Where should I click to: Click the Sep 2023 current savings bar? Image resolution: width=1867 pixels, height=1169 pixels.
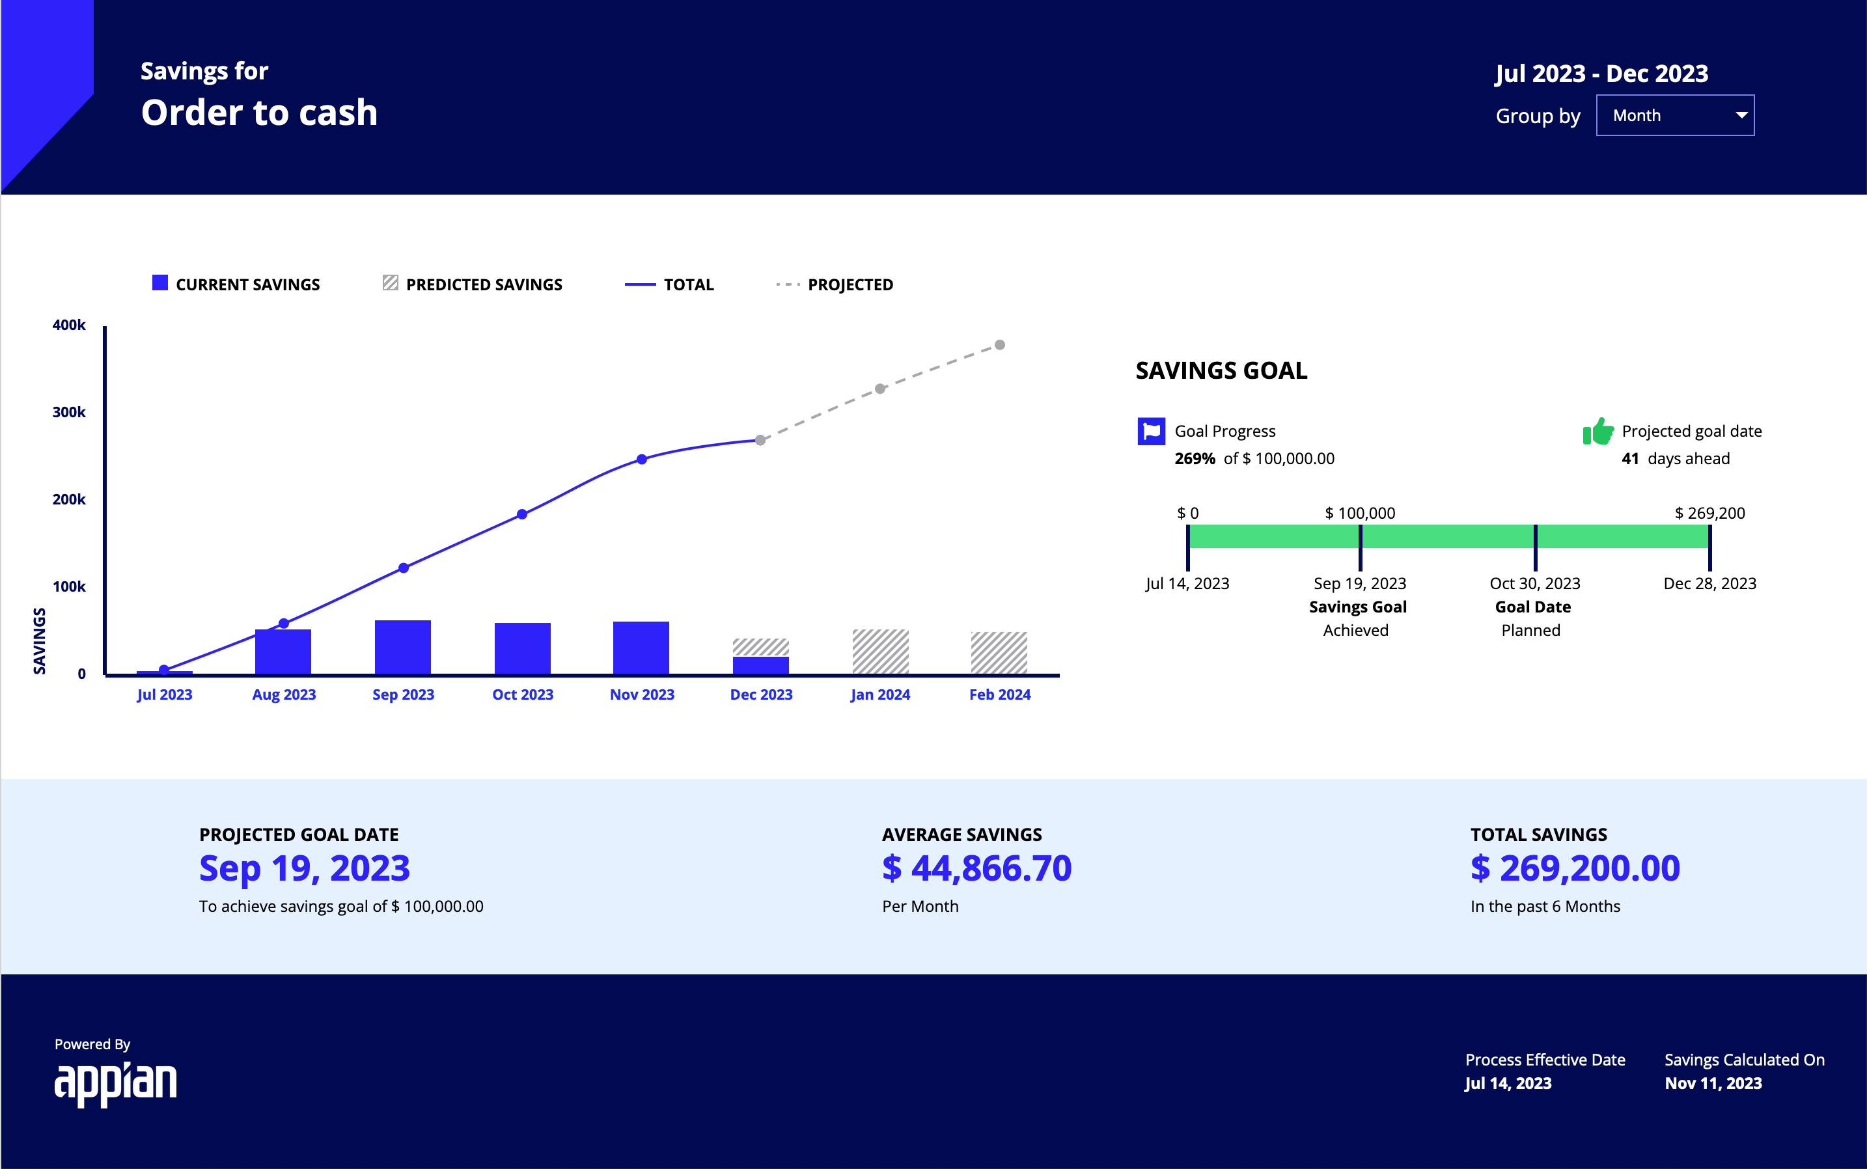[403, 647]
